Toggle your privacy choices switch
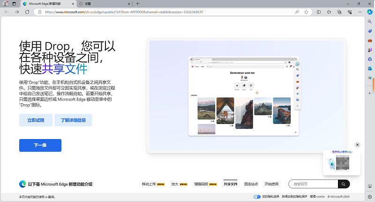The image size is (375, 202). tap(257, 197)
